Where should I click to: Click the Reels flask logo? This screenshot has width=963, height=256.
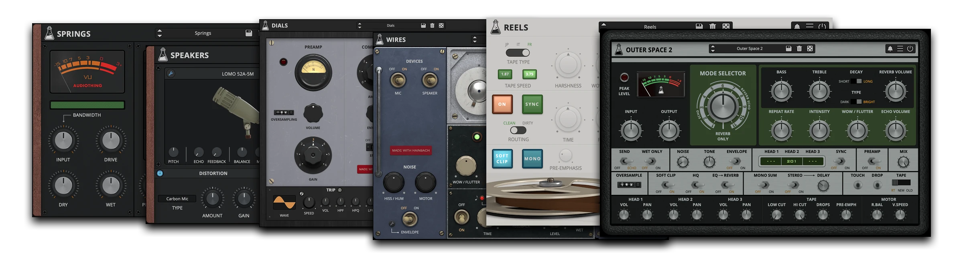tap(496, 27)
